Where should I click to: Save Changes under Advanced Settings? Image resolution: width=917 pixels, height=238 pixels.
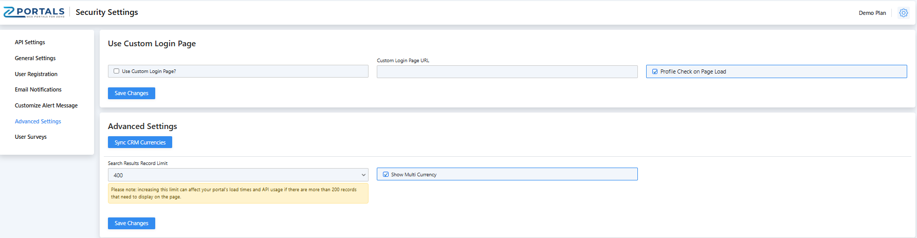point(131,223)
